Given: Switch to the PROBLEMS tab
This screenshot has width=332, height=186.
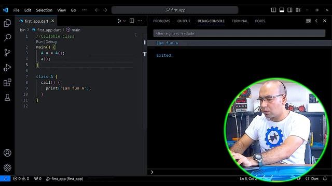Looking at the screenshot, I should [161, 21].
